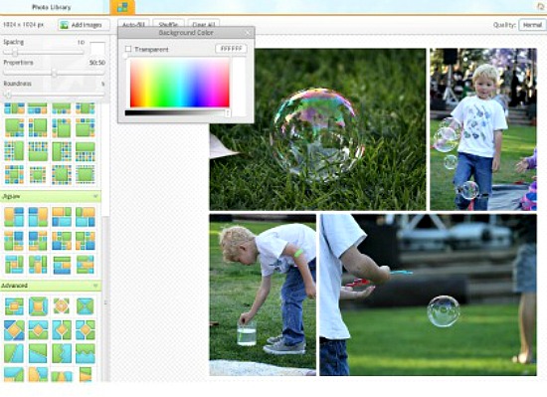The width and height of the screenshot is (547, 397).
Task: Choose layout with tile grid above wide green
Action: click(x=38, y=151)
